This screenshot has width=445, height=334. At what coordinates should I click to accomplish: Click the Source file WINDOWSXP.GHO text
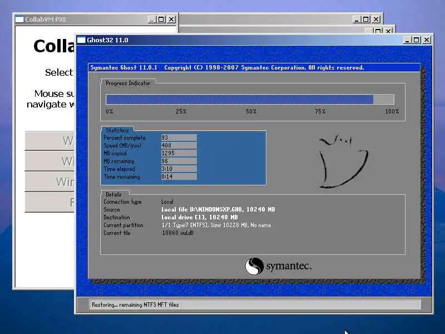click(218, 210)
